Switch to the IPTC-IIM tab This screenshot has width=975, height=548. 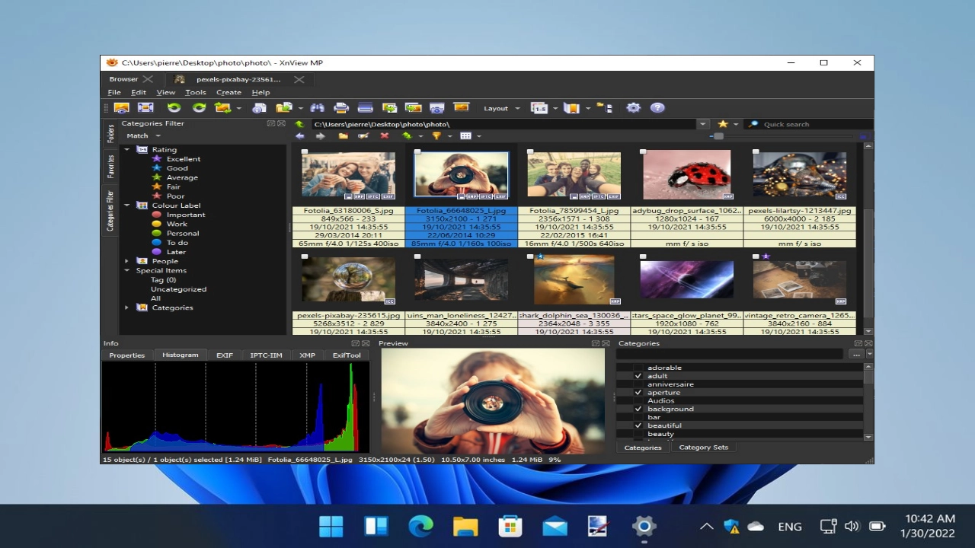tap(266, 355)
